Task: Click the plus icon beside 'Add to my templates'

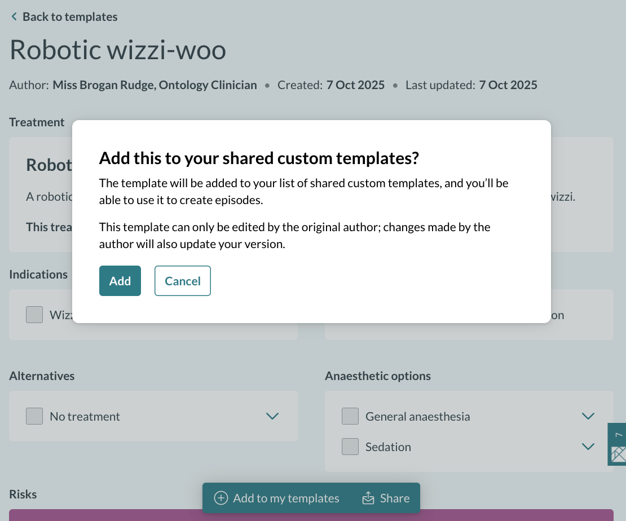Action: coord(220,498)
